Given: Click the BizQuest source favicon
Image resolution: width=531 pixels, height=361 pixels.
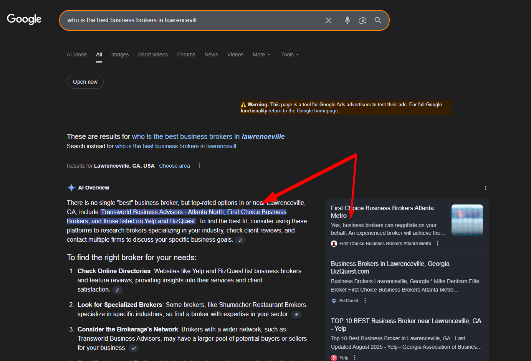Looking at the screenshot, I should pyautogui.click(x=334, y=301).
